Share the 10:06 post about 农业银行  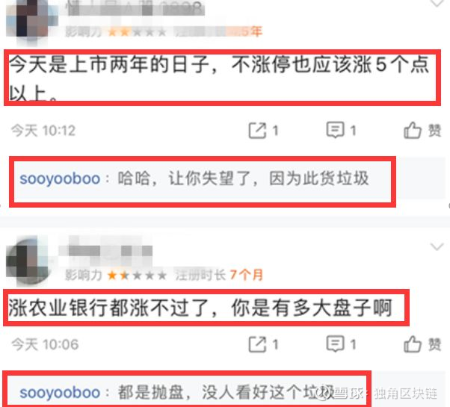pos(263,344)
